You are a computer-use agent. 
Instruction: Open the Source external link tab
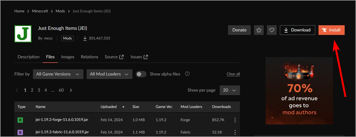coord(114,57)
